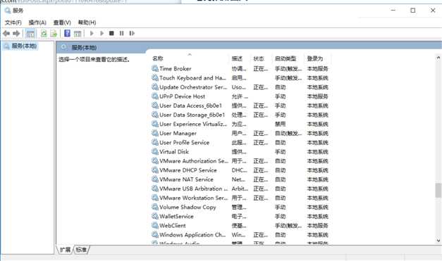Export the list using the toolbar icon

[x=54, y=34]
